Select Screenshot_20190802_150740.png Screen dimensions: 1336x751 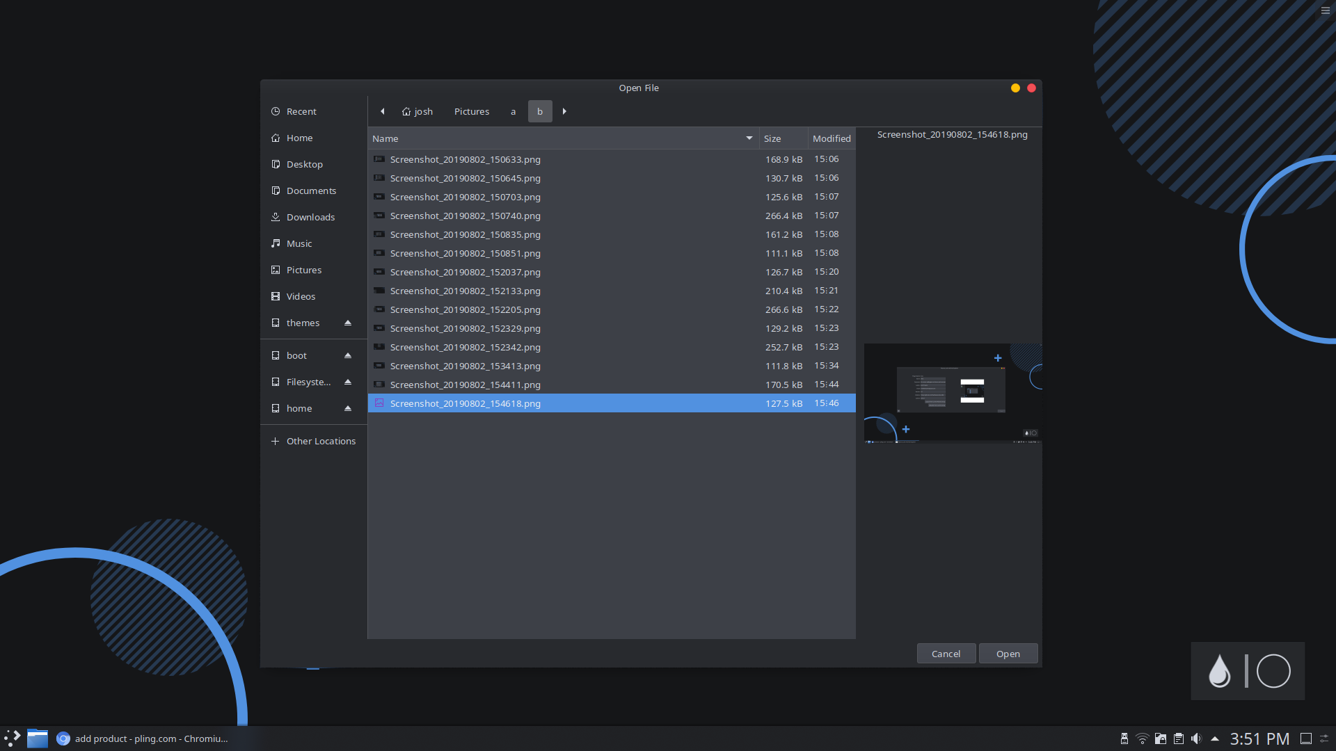click(x=612, y=216)
